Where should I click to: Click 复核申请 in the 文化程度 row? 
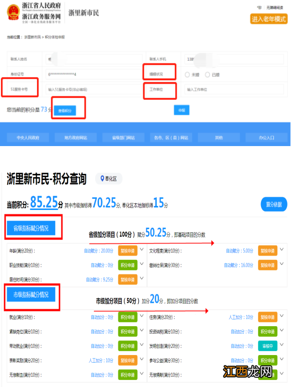click(x=268, y=251)
